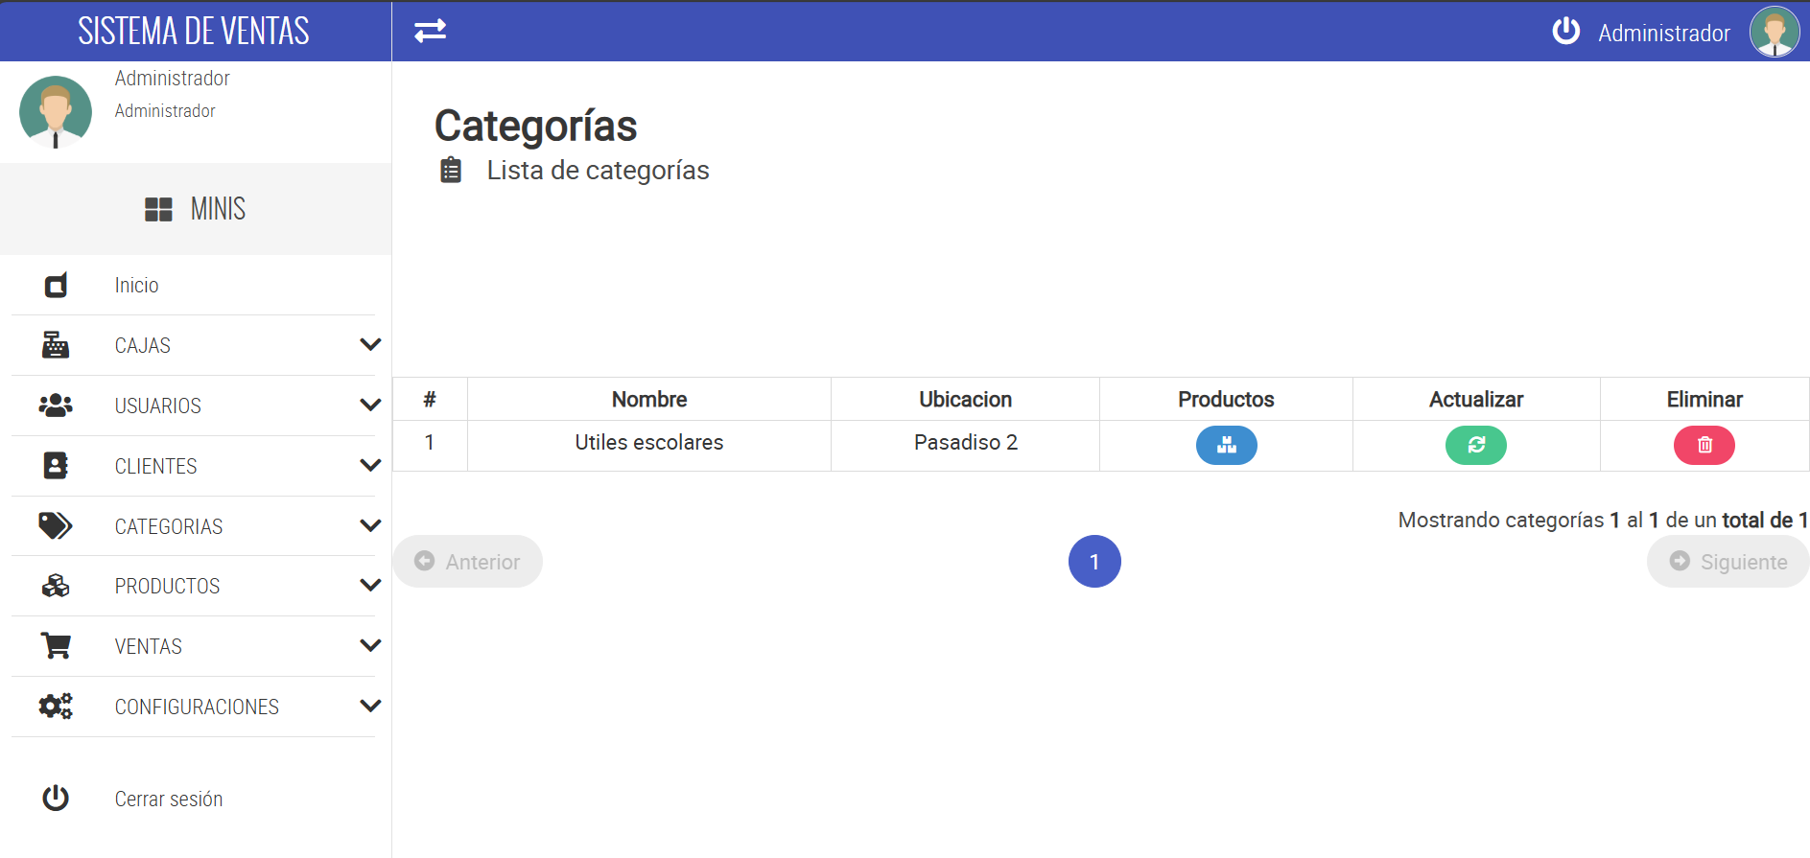1810x858 pixels.
Task: Click the Anterior pagination button
Action: tap(468, 562)
